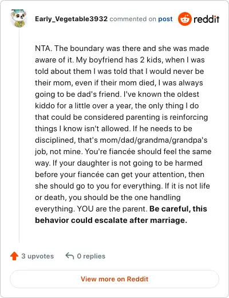Click the 'NTA' at comment start
The height and width of the screenshot is (298, 229).
pyautogui.click(x=42, y=48)
